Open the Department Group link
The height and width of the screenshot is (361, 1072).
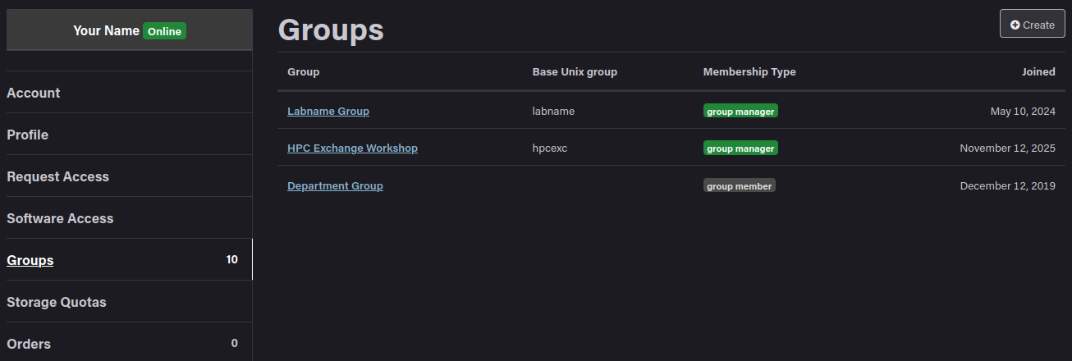point(335,185)
